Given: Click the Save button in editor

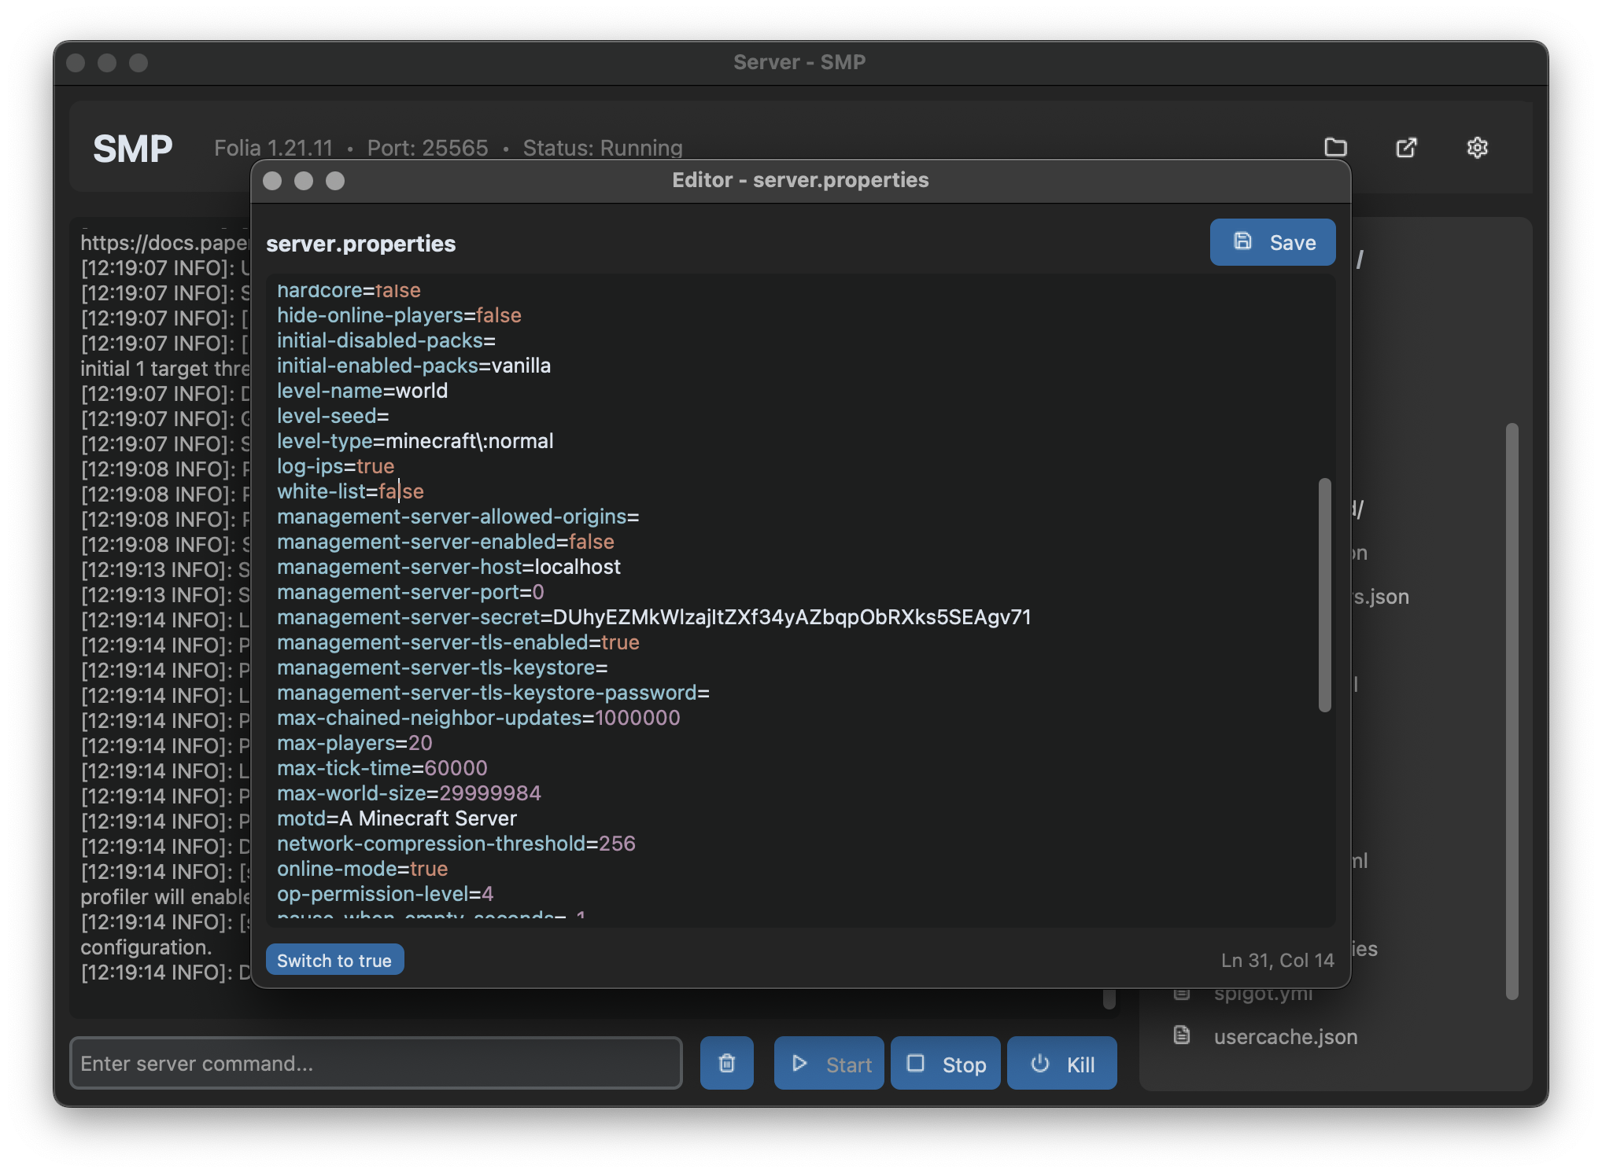Looking at the screenshot, I should [x=1272, y=242].
